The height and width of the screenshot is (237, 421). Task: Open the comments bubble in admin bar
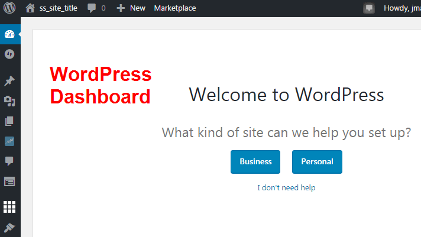[92, 8]
